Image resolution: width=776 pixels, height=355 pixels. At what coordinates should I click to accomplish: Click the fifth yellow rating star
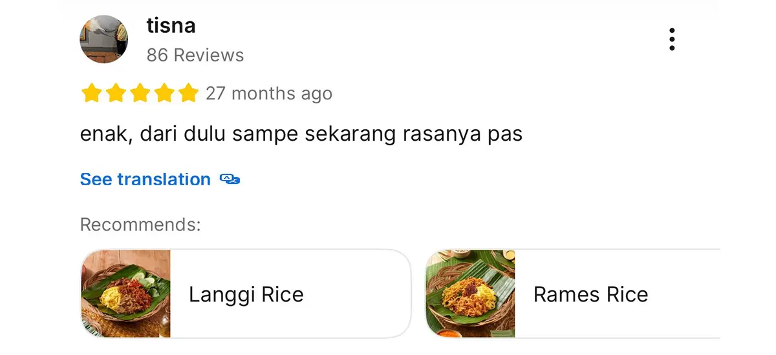(188, 94)
